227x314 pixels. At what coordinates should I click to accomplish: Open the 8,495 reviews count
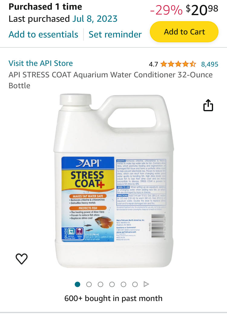coord(210,64)
